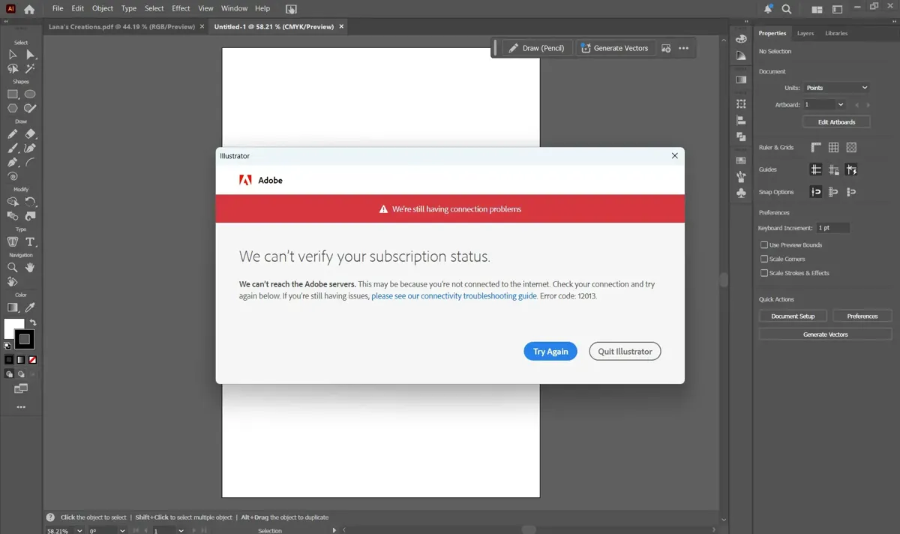Open the notifications bell icon

coord(768,9)
